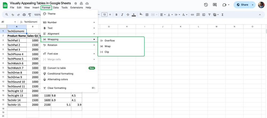Open the comments panel icon
Screen dimensions: 267x118
[x=215, y=5]
